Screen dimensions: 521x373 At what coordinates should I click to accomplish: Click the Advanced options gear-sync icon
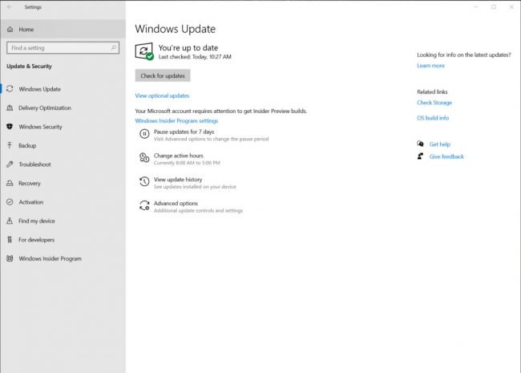pos(144,205)
